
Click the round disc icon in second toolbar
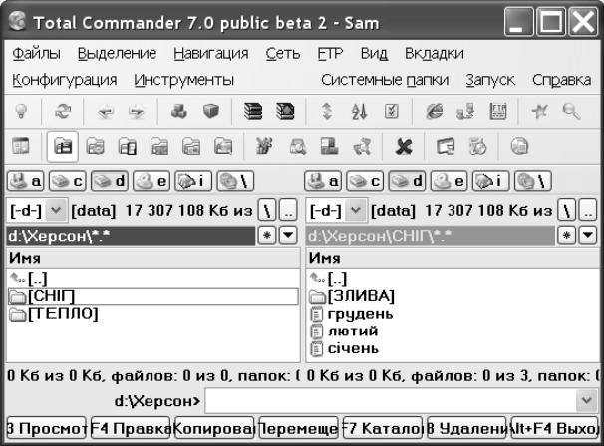coord(519,147)
